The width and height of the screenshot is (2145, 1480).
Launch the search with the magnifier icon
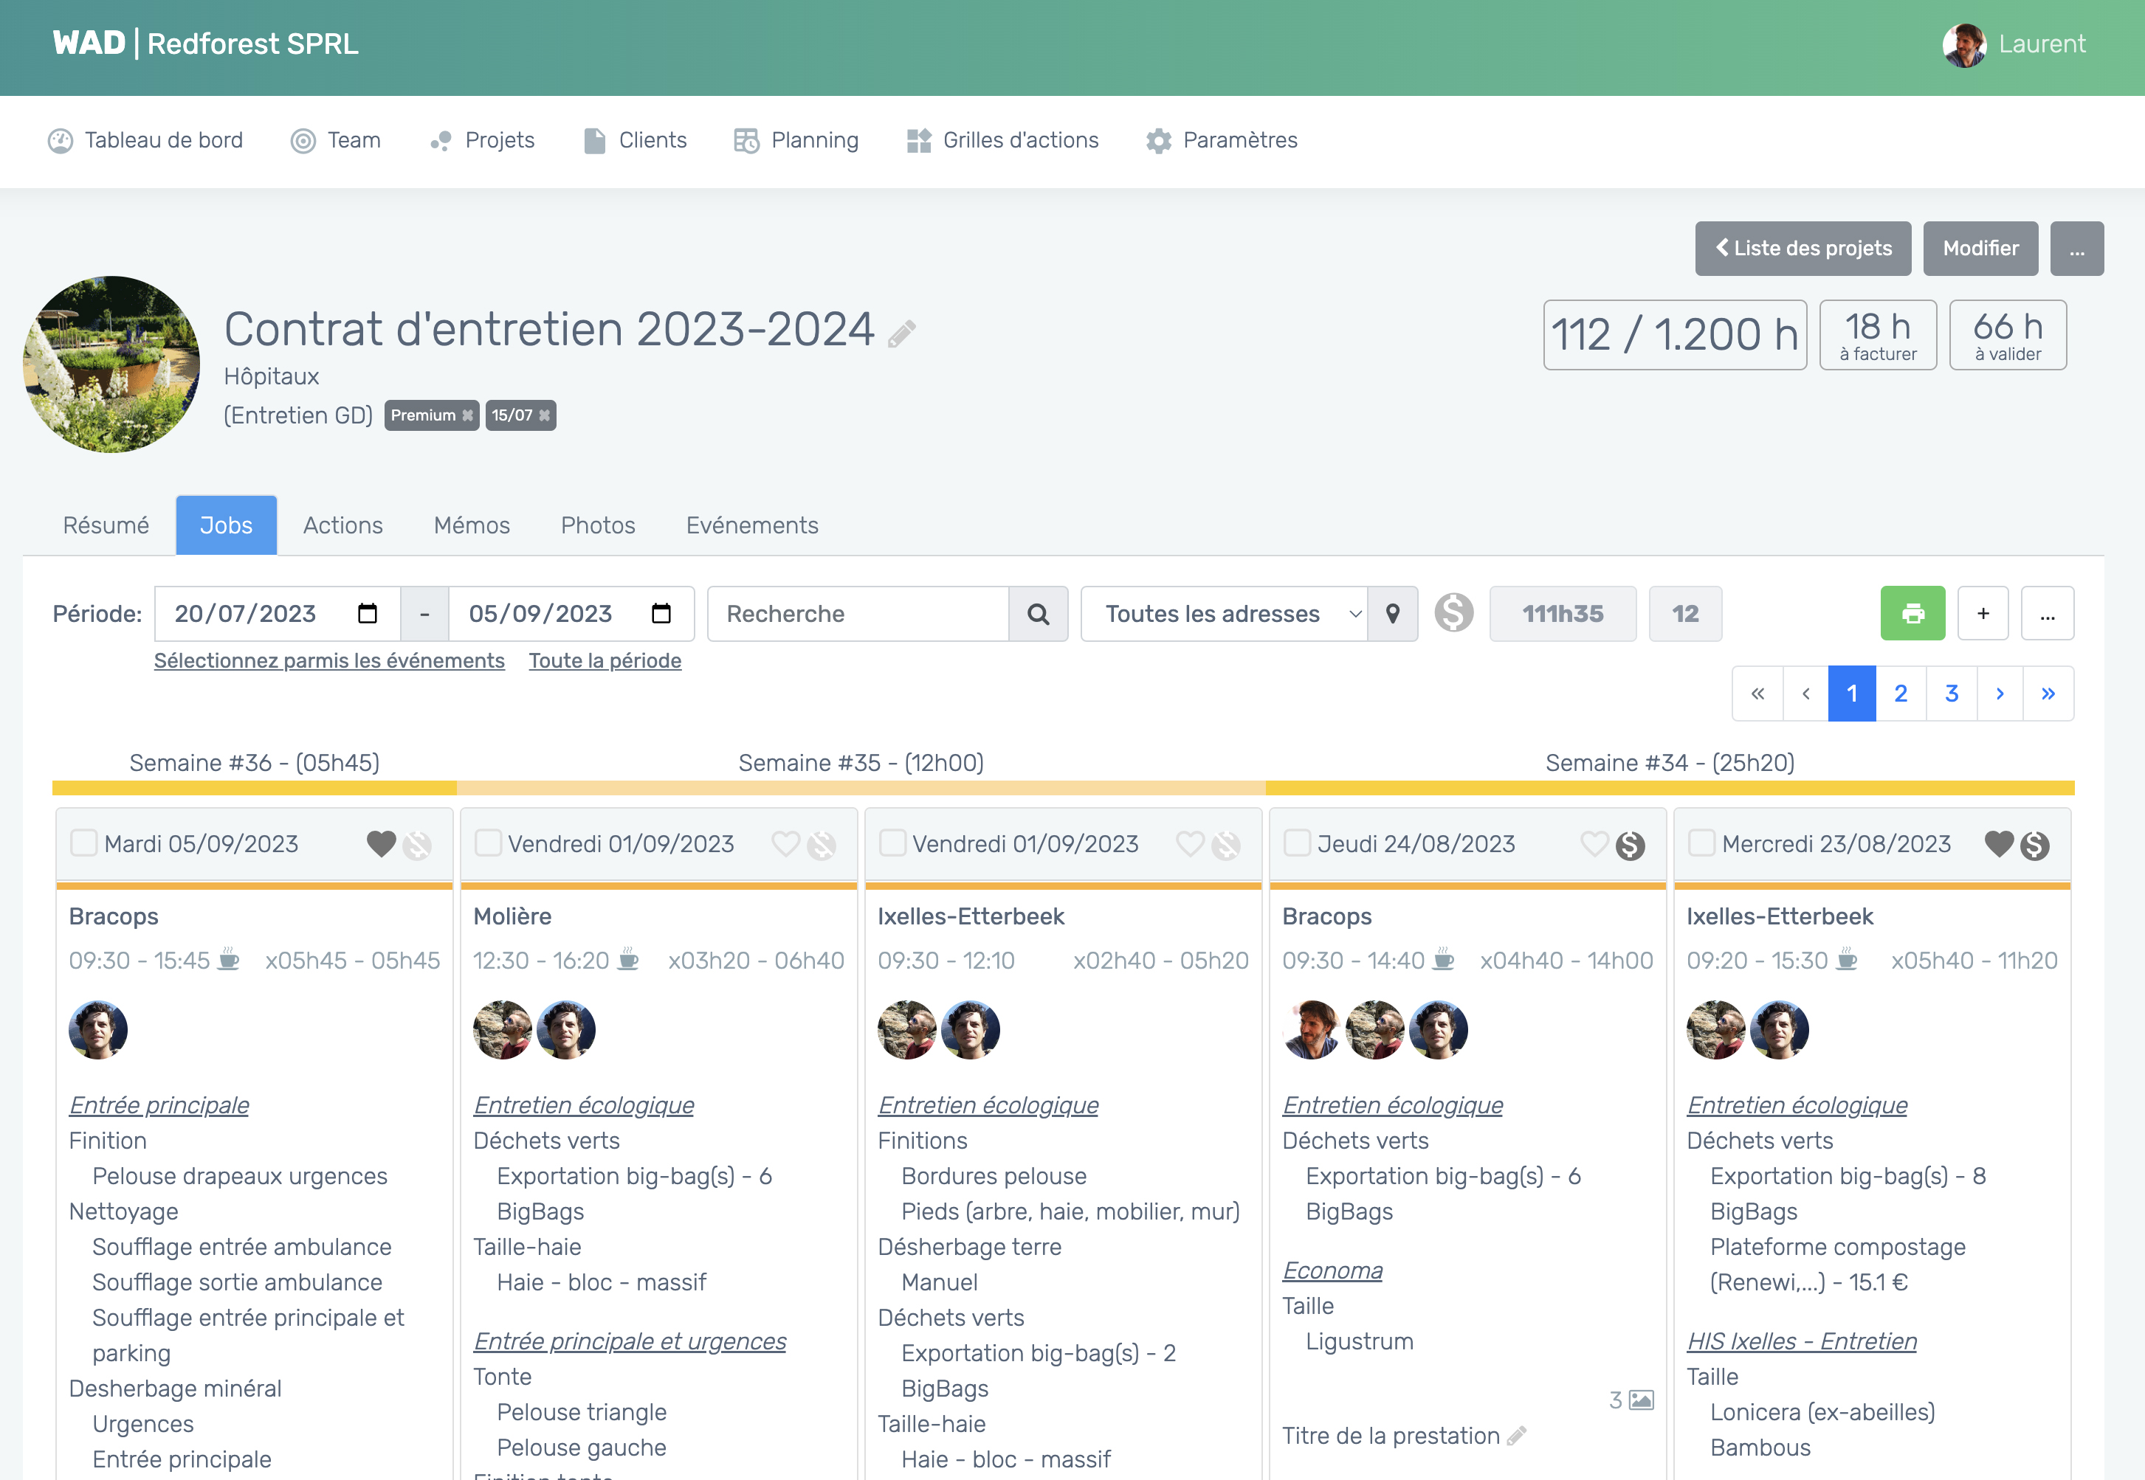click(x=1037, y=613)
